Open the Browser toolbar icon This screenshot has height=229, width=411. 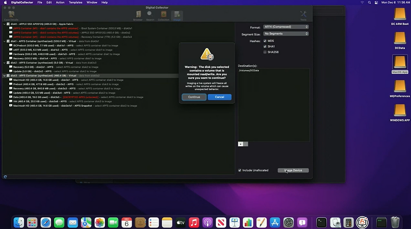pyautogui.click(x=138, y=15)
